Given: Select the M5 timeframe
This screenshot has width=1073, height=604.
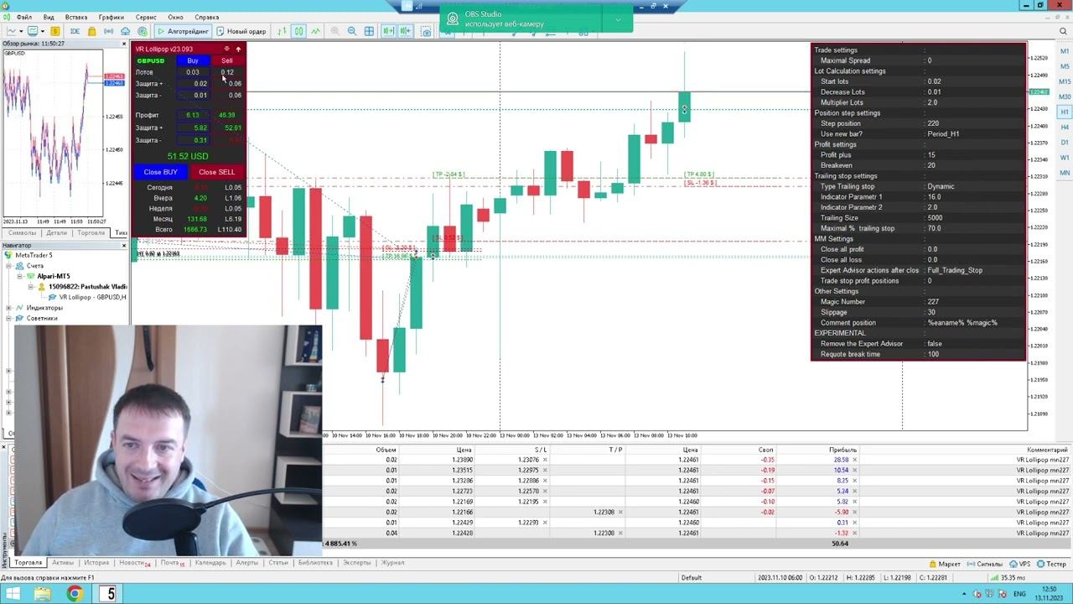Looking at the screenshot, I should coord(1065,66).
